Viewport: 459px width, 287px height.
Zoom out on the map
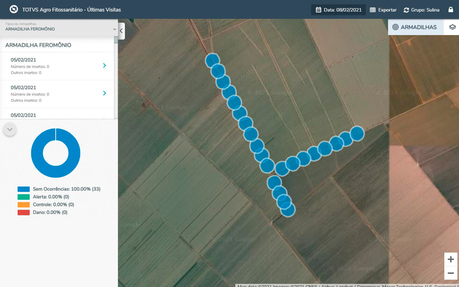451,273
